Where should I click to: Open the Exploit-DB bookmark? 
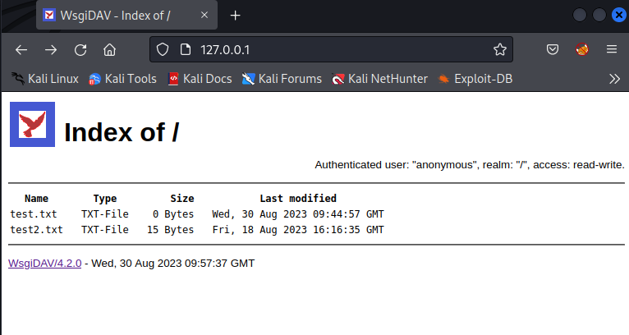point(475,79)
